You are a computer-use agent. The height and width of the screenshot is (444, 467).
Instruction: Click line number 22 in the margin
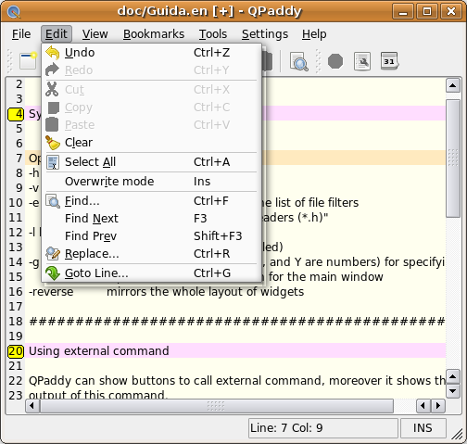point(16,381)
